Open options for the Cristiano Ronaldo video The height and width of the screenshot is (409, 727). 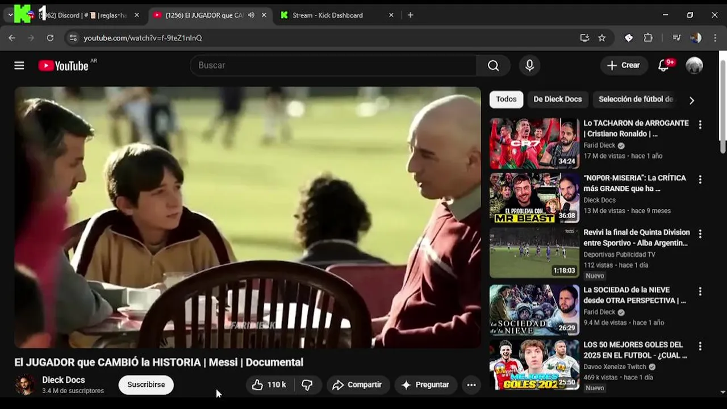[700, 124]
